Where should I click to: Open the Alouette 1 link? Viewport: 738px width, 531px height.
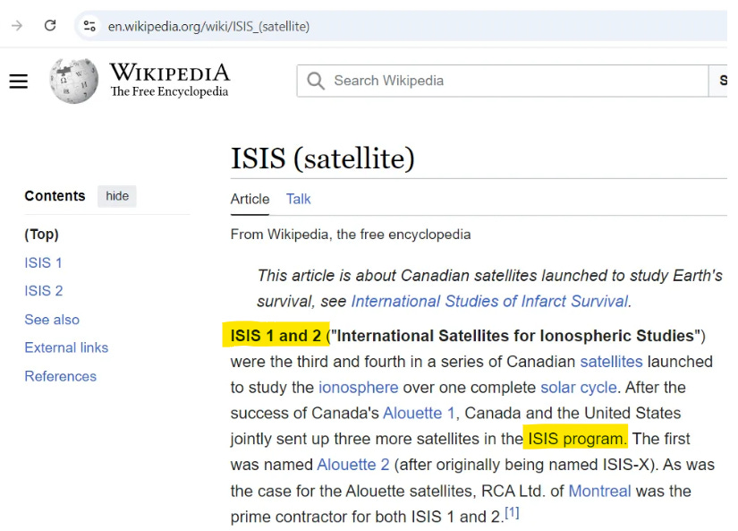419,413
